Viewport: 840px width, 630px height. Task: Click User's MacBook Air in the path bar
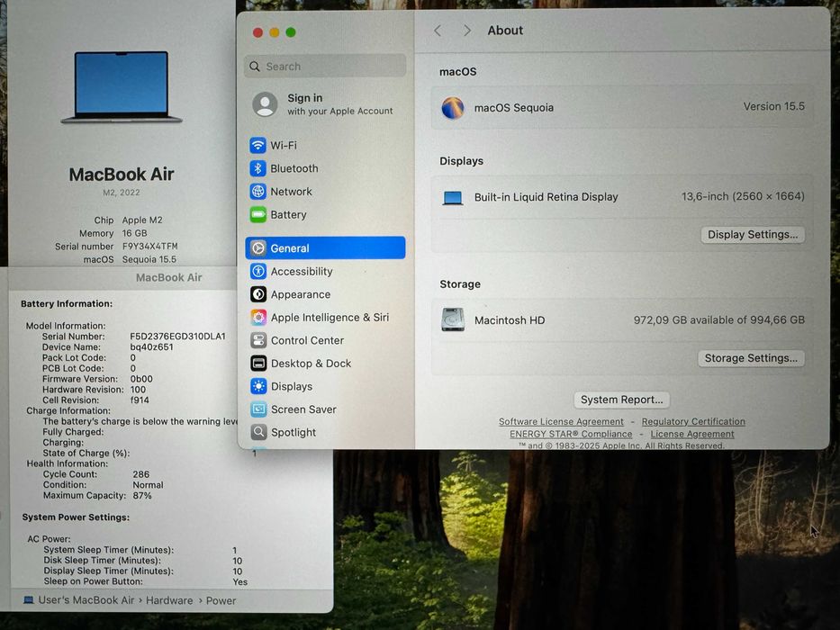[86, 600]
